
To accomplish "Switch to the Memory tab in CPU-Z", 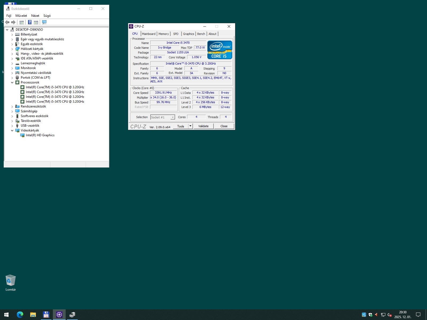I will tap(164, 34).
